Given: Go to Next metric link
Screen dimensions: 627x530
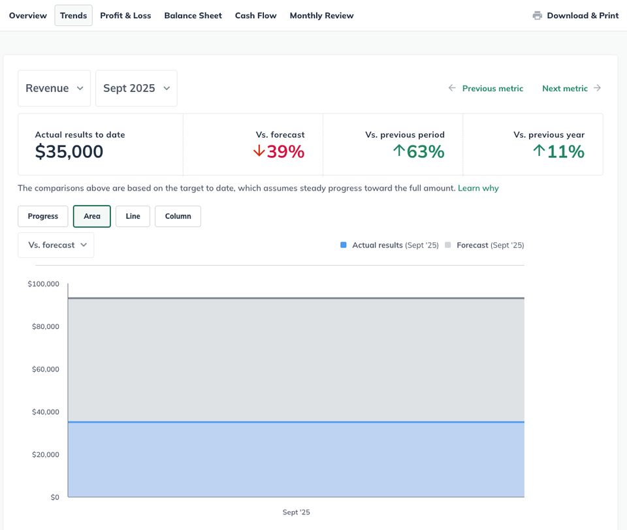Looking at the screenshot, I should pyautogui.click(x=564, y=88).
